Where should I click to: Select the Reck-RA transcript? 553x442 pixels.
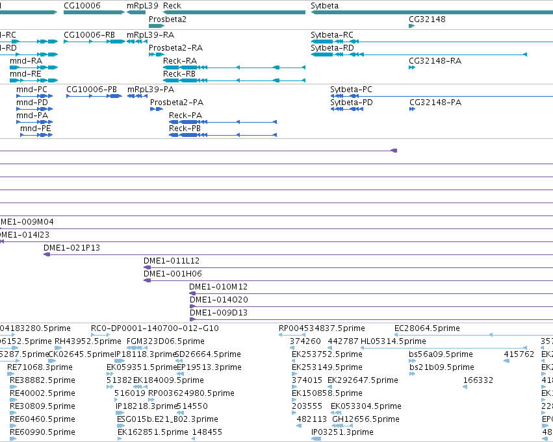pos(234,68)
